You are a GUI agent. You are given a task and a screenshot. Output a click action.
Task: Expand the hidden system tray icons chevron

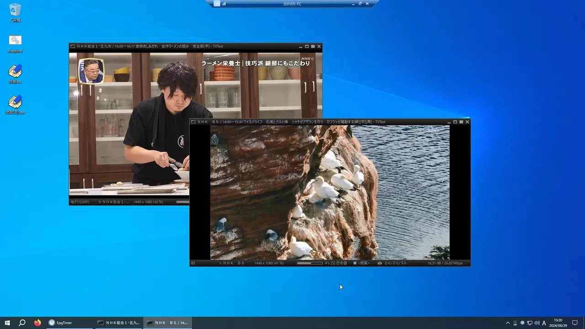[507, 323]
